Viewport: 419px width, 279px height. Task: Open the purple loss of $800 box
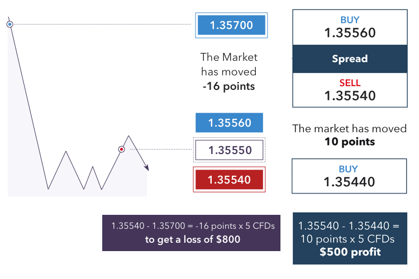pos(192,233)
